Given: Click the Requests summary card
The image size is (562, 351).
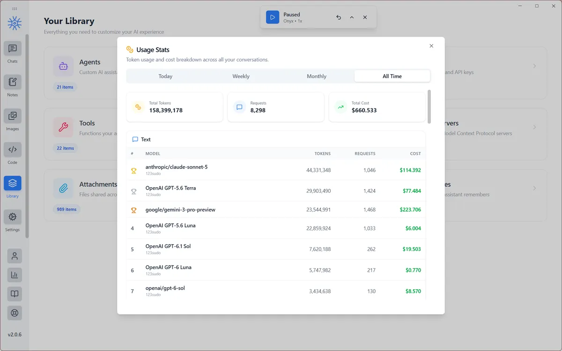Looking at the screenshot, I should [276, 107].
